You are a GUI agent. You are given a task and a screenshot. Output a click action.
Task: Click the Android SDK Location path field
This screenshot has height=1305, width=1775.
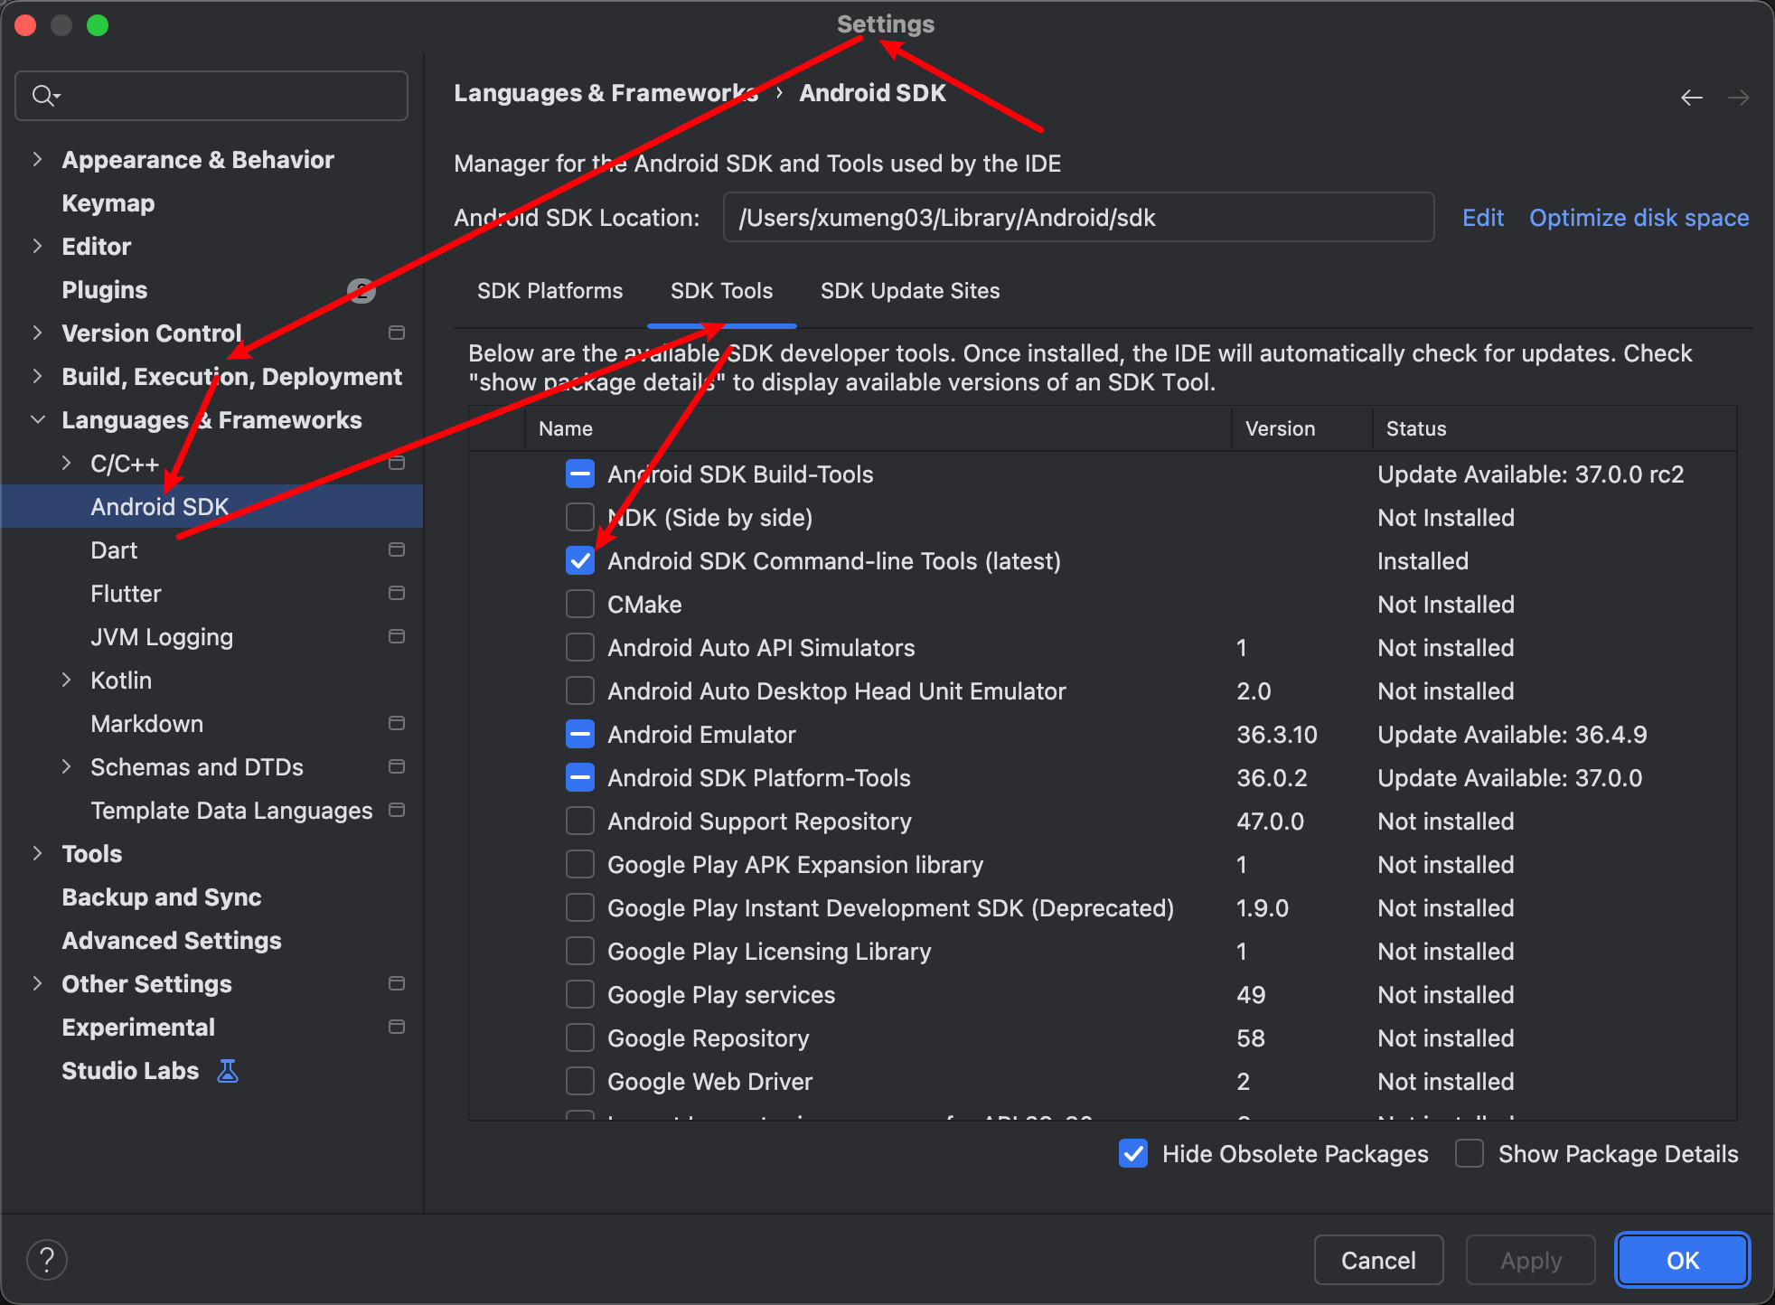(x=1077, y=218)
